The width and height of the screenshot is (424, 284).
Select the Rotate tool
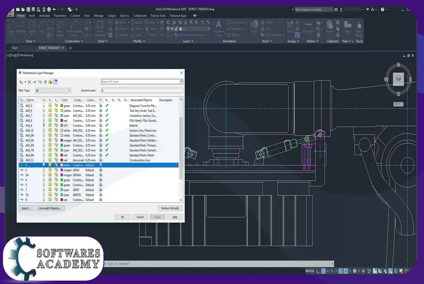click(137, 22)
